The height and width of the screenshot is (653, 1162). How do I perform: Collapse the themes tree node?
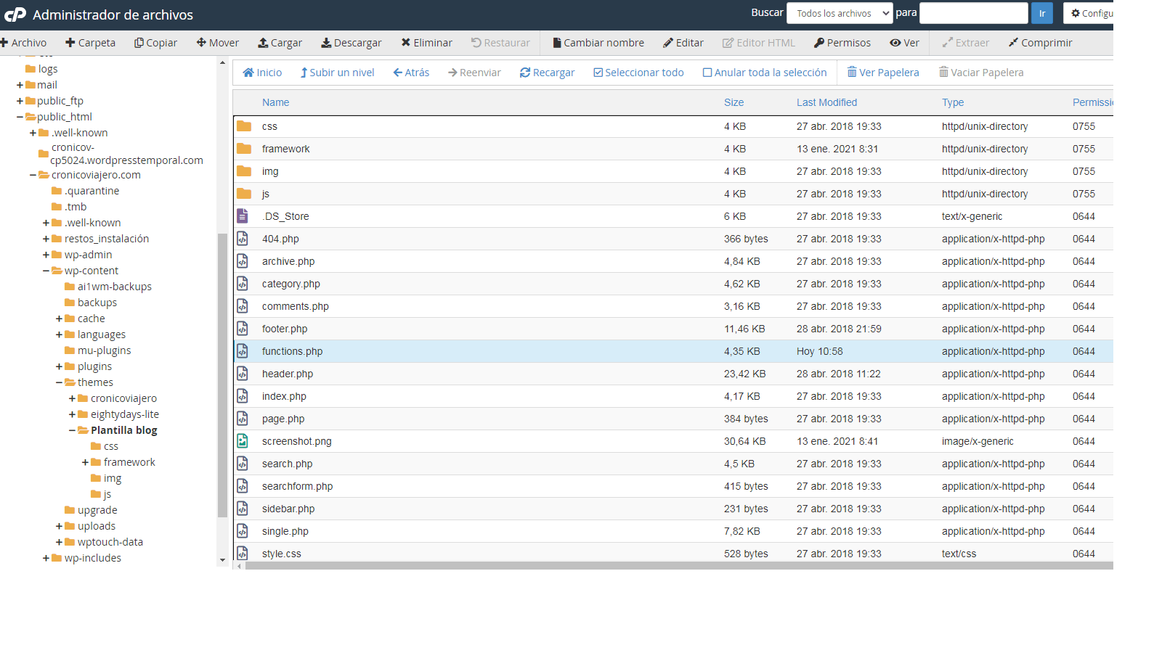coord(59,382)
